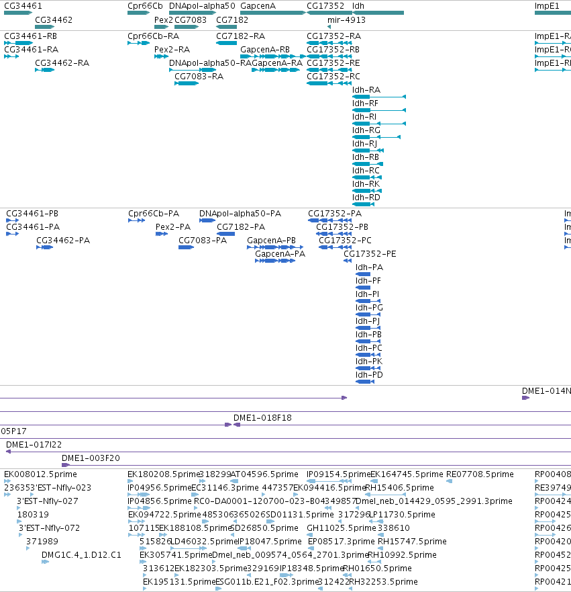
Task: Select protein CG17352-PE
Action: 348,261
